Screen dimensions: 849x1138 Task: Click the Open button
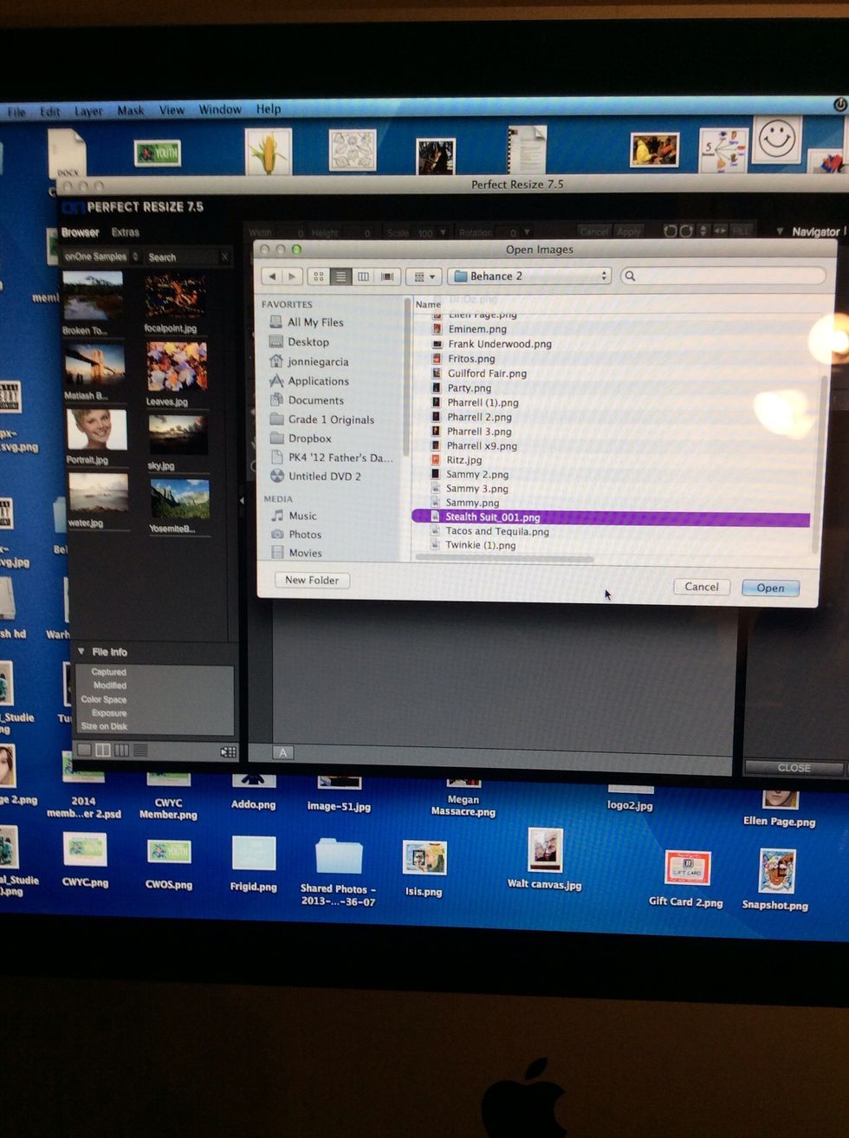[x=769, y=588]
